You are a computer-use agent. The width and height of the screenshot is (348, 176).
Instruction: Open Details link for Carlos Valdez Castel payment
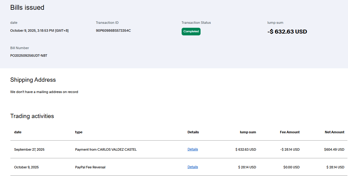click(193, 149)
